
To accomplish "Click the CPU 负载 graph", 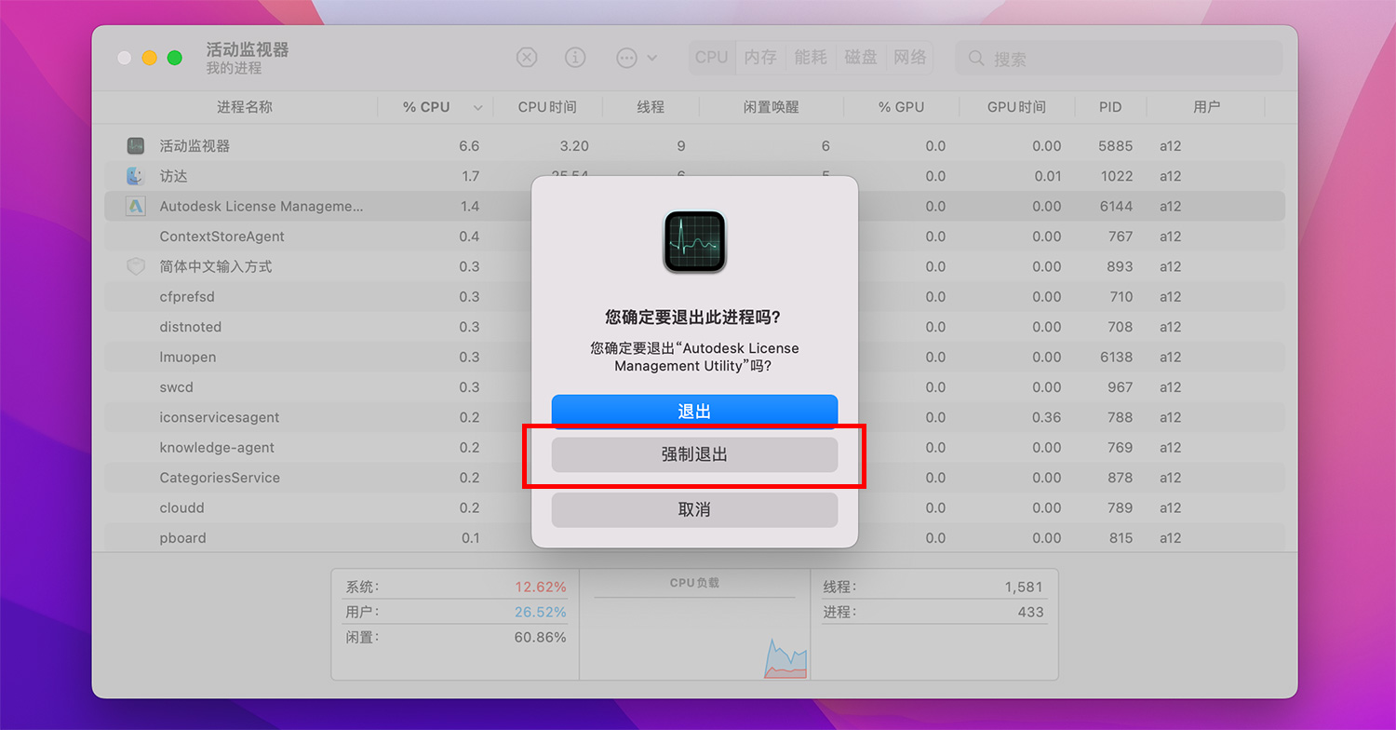I will 694,625.
